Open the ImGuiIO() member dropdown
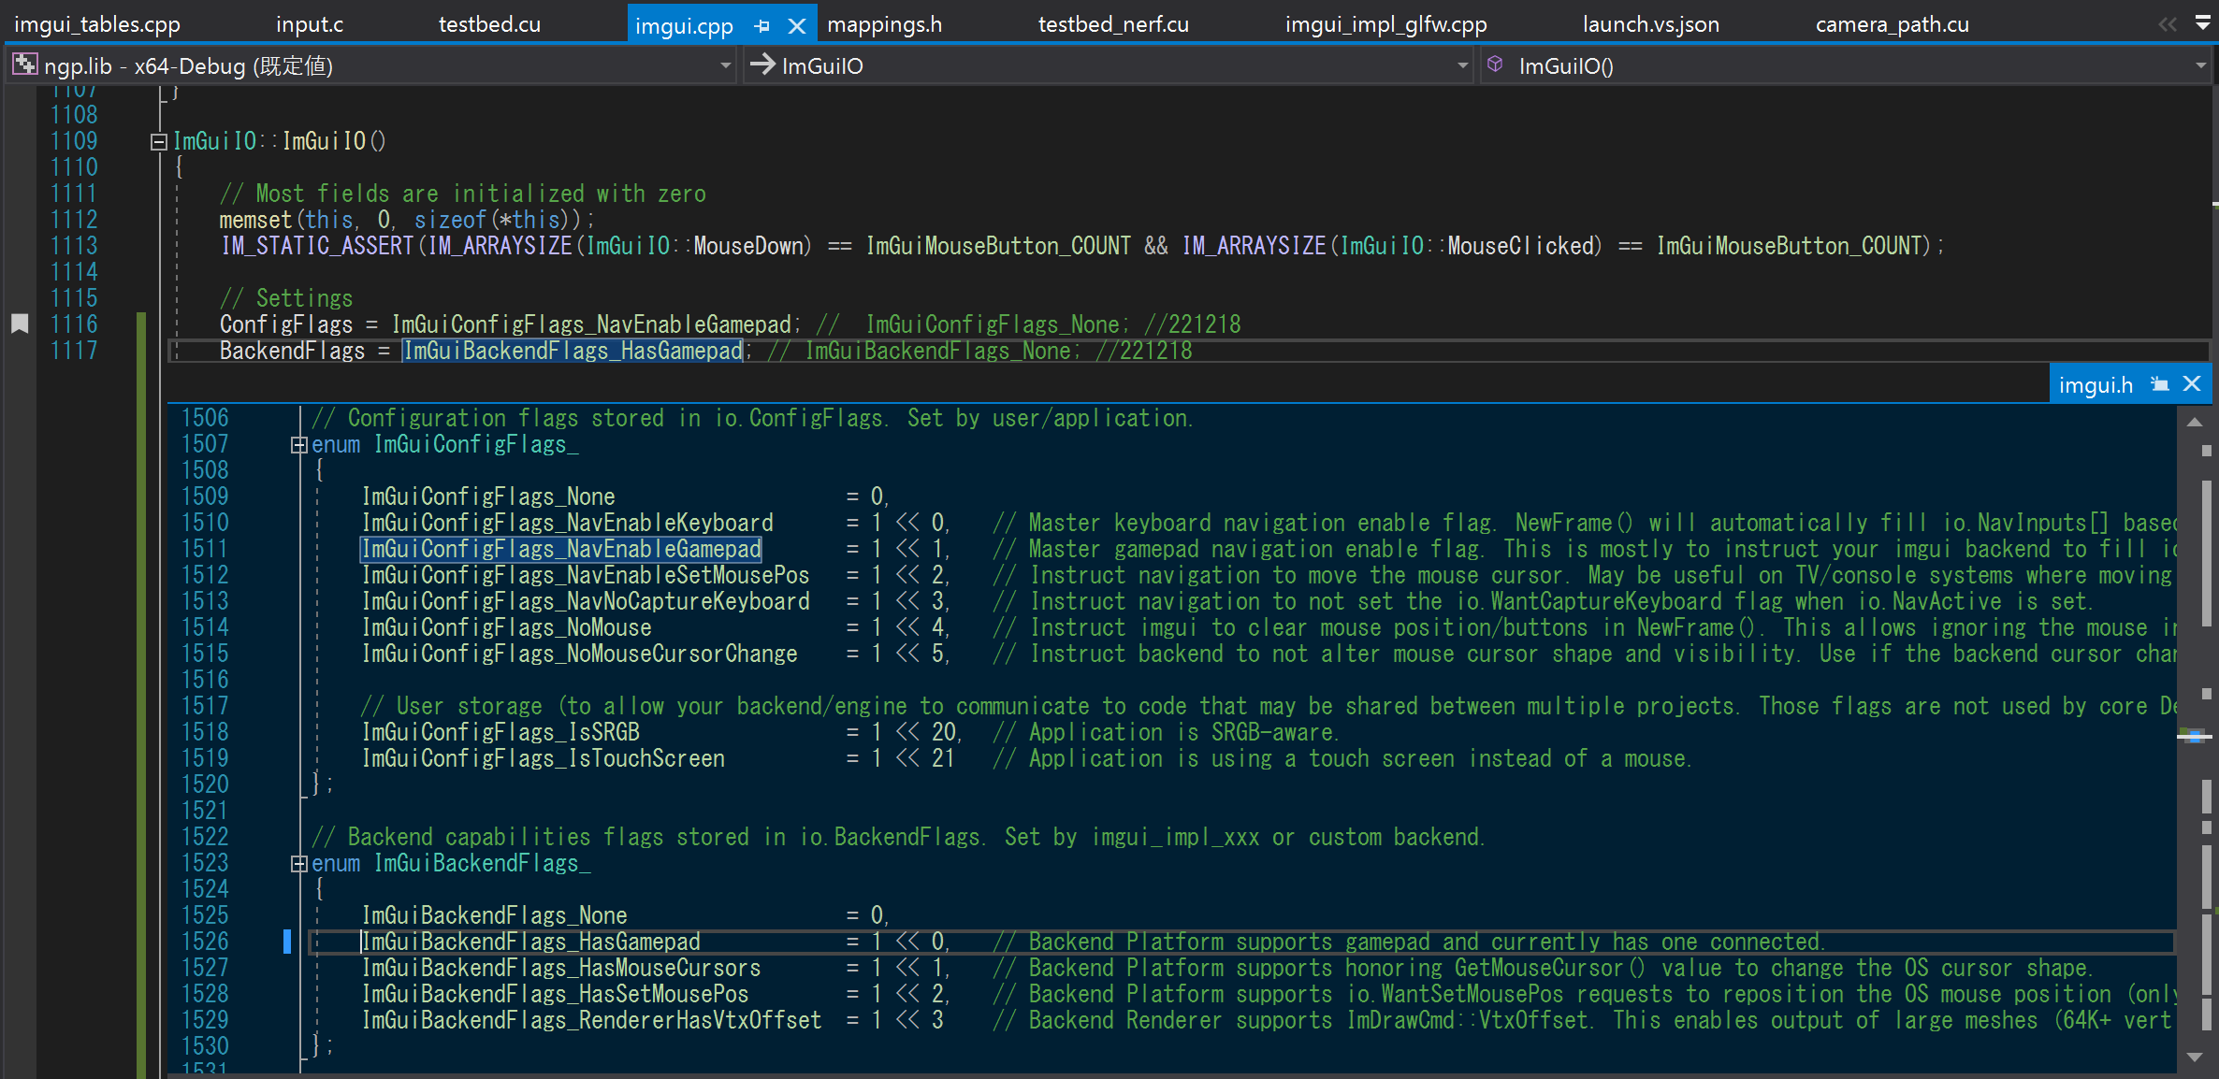This screenshot has height=1079, width=2219. click(x=2200, y=66)
